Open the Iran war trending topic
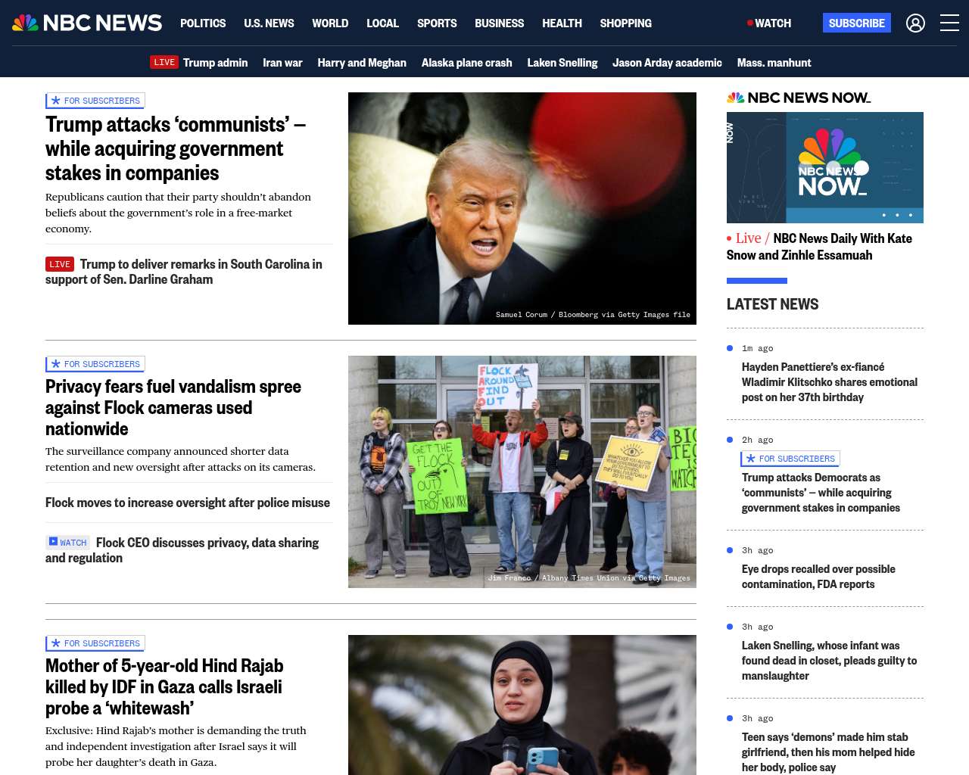Screen dimensions: 969x775 tap(282, 63)
